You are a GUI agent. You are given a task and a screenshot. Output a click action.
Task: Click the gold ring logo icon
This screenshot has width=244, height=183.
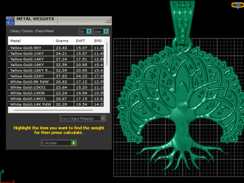[x=237, y=5]
